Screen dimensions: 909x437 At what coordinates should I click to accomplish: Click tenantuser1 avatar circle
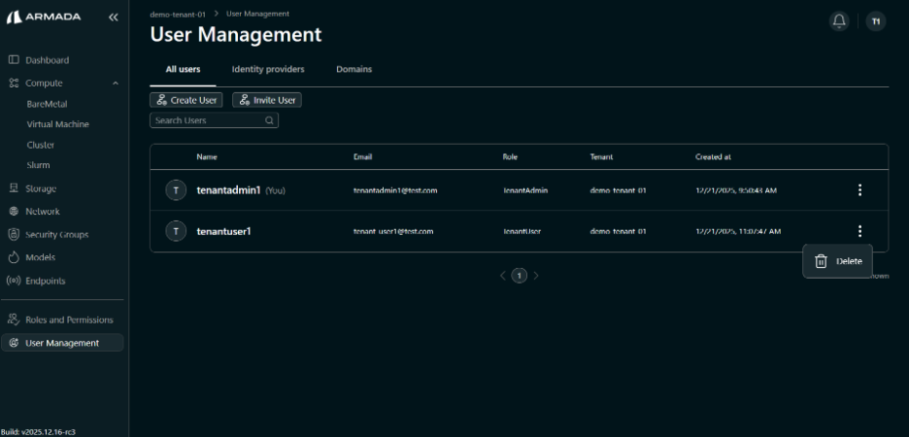[x=175, y=231]
